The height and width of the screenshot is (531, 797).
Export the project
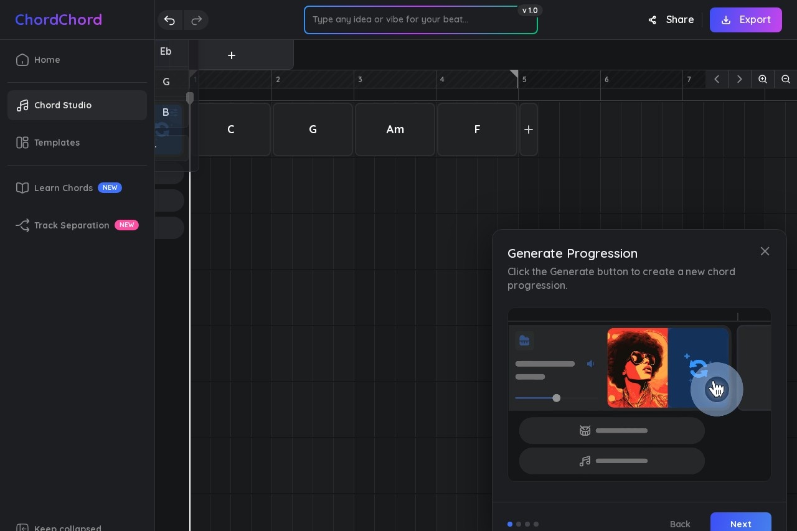(x=746, y=20)
